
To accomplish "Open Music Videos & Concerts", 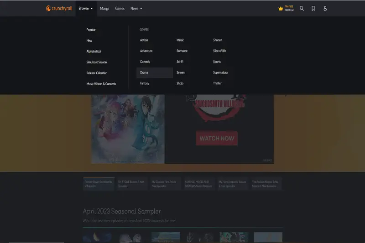I will 101,84.
